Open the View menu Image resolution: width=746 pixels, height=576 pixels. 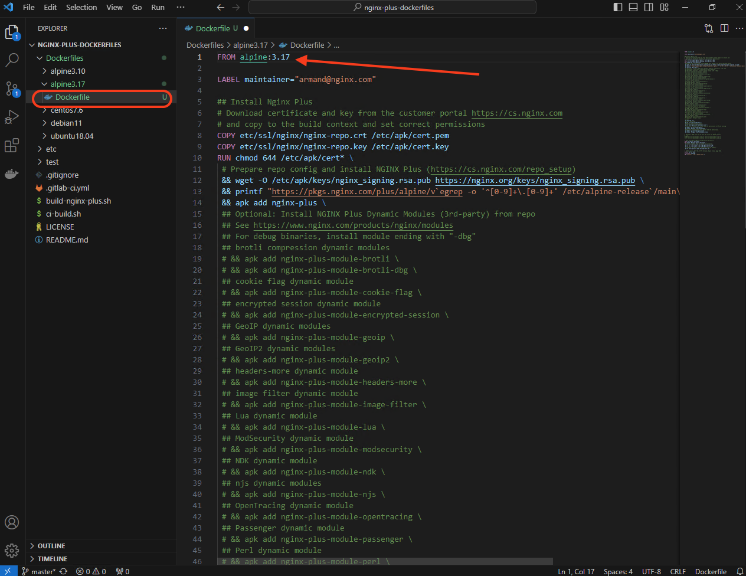click(114, 7)
